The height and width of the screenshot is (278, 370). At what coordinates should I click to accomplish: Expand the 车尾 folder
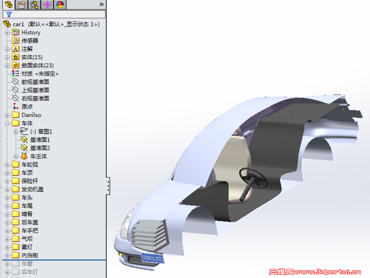7,206
